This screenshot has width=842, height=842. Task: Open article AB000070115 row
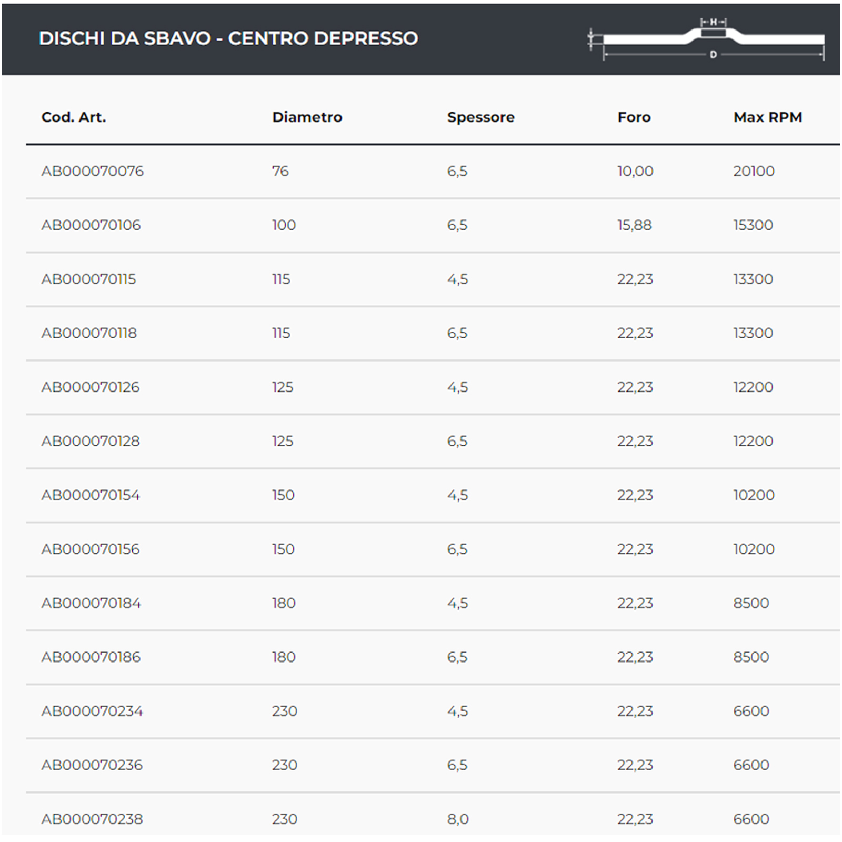(x=88, y=279)
